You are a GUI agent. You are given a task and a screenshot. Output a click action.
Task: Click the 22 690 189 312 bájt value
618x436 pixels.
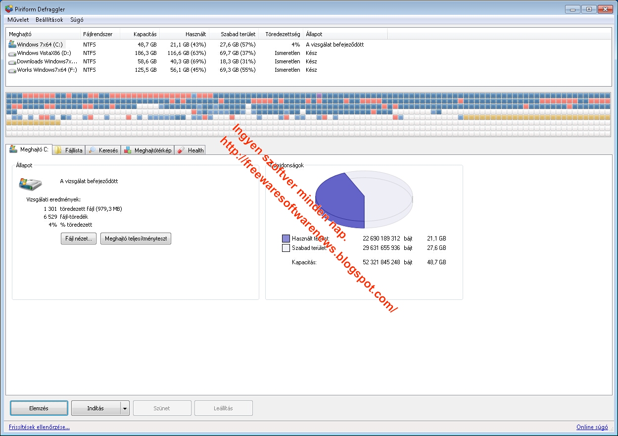(x=387, y=239)
